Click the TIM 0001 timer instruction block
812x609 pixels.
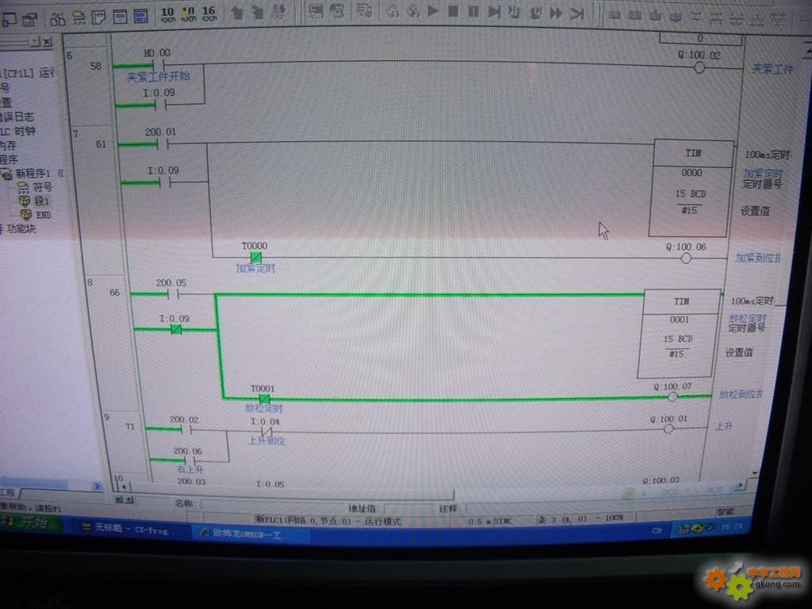click(x=680, y=333)
